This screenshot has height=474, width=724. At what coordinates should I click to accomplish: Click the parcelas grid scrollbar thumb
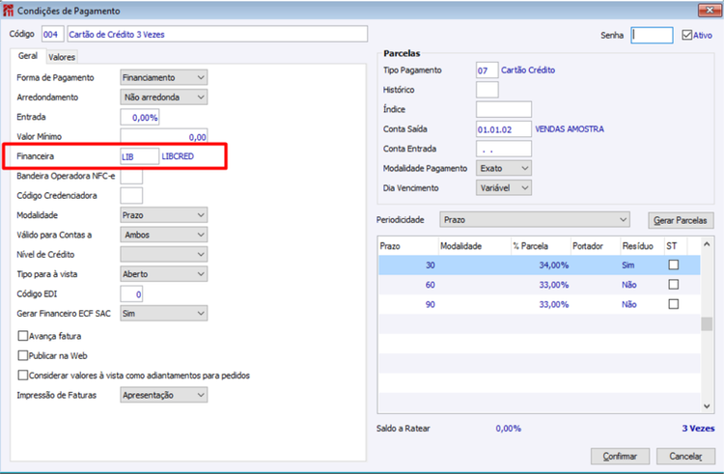point(707,324)
